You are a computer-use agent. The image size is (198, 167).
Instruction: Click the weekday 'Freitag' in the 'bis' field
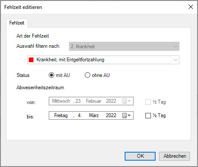point(61,115)
